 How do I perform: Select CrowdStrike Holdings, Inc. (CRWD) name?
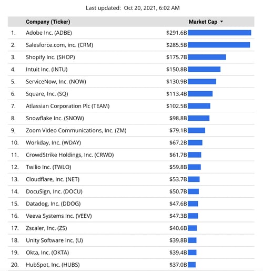(x=70, y=155)
